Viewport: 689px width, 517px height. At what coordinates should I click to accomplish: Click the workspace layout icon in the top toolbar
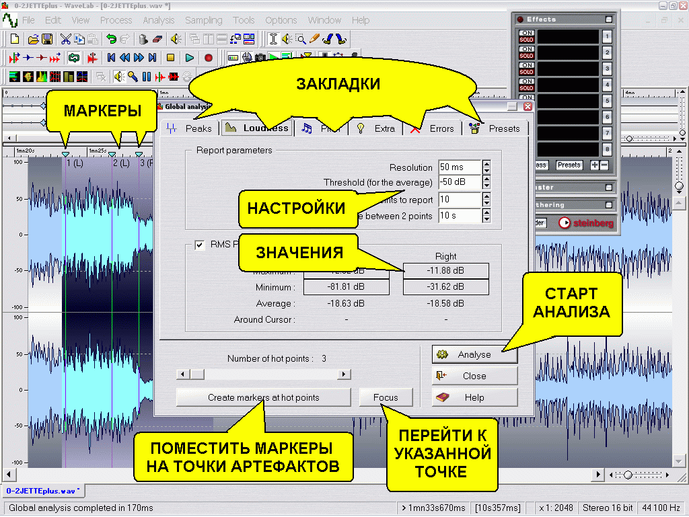click(249, 39)
